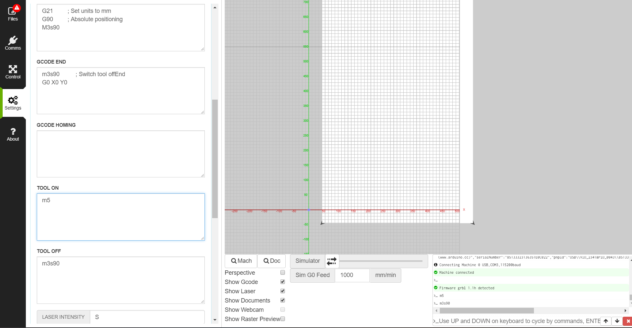632x328 pixels.
Task: Click the swap arrows icon beside Simulator
Action: coord(331,261)
